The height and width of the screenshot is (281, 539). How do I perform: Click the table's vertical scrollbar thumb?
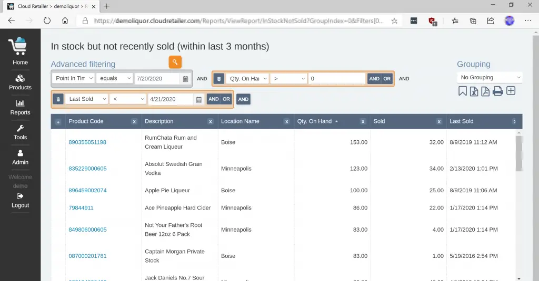pos(518,153)
